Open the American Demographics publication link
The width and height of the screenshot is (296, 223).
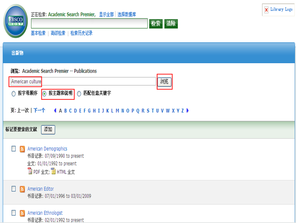point(47,149)
